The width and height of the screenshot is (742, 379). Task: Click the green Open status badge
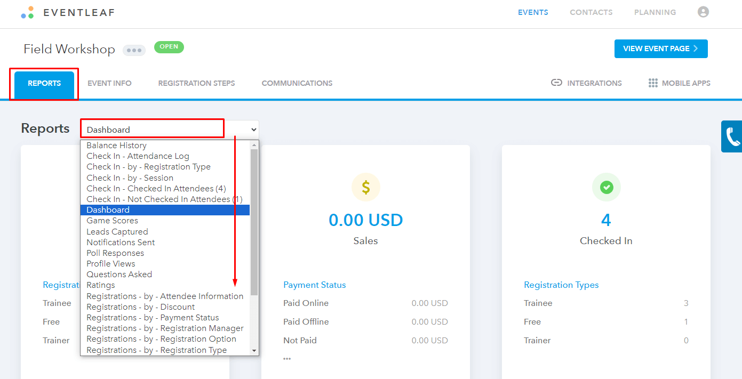pyautogui.click(x=169, y=47)
